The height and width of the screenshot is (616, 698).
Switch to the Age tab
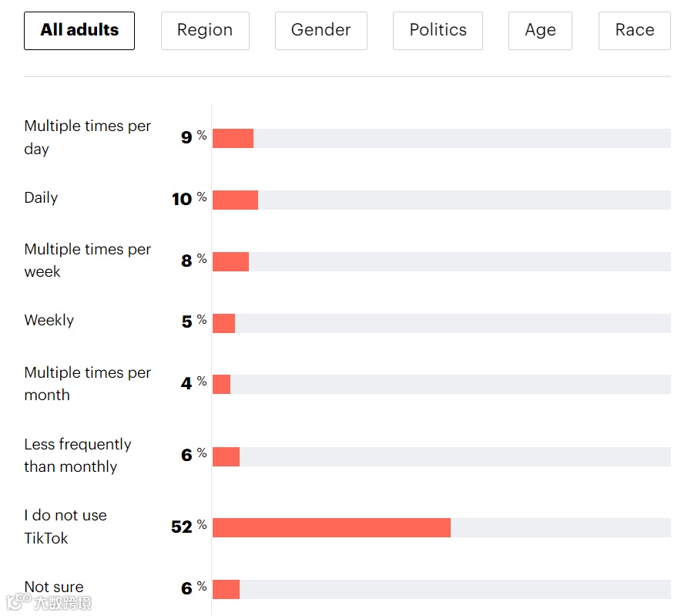pos(540,31)
